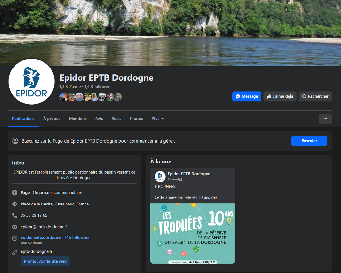This screenshot has height=273, width=341.
Task: Open the eptb-dordogne.fr website link
Action: [x=36, y=251]
